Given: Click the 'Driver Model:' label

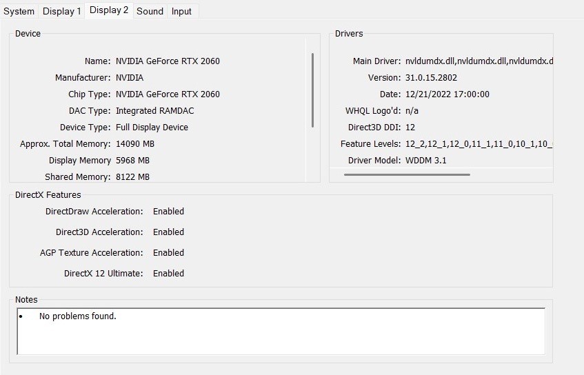Looking at the screenshot, I should (x=374, y=161).
